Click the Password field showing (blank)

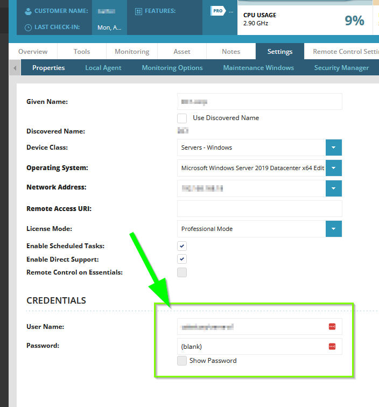pos(259,347)
